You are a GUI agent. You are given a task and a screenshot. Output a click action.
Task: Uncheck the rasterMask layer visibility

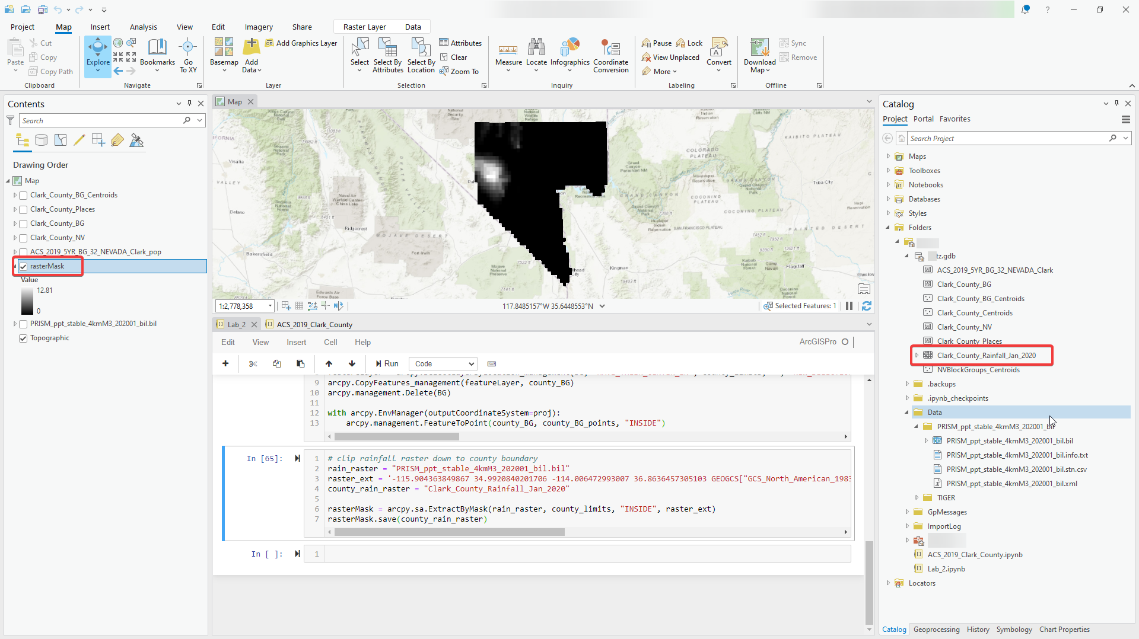[x=23, y=266]
